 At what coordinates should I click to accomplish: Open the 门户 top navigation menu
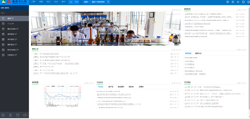[33, 2]
